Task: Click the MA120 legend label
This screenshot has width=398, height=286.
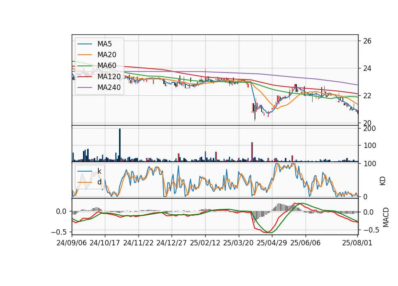Action: 109,76
